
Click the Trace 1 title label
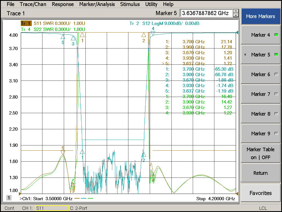16,13
